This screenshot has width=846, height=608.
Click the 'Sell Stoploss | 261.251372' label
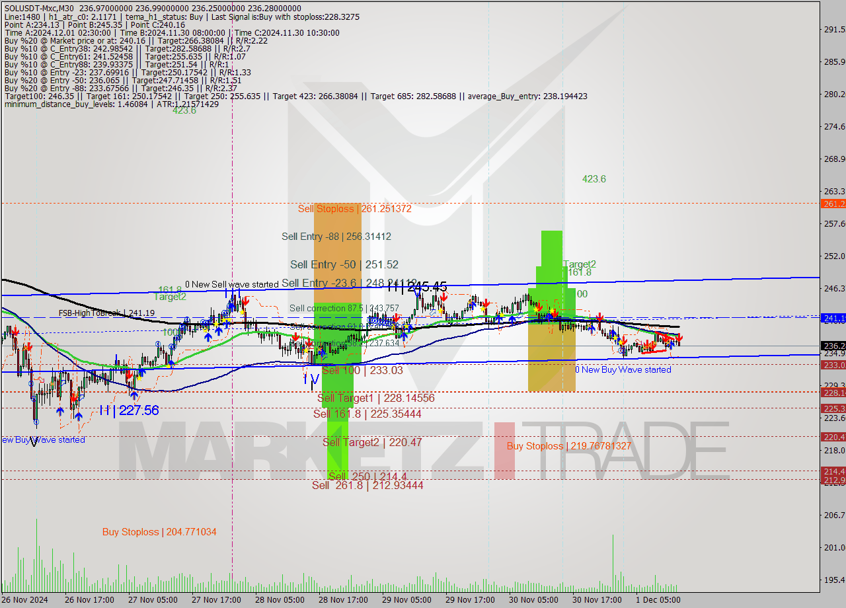[x=354, y=208]
